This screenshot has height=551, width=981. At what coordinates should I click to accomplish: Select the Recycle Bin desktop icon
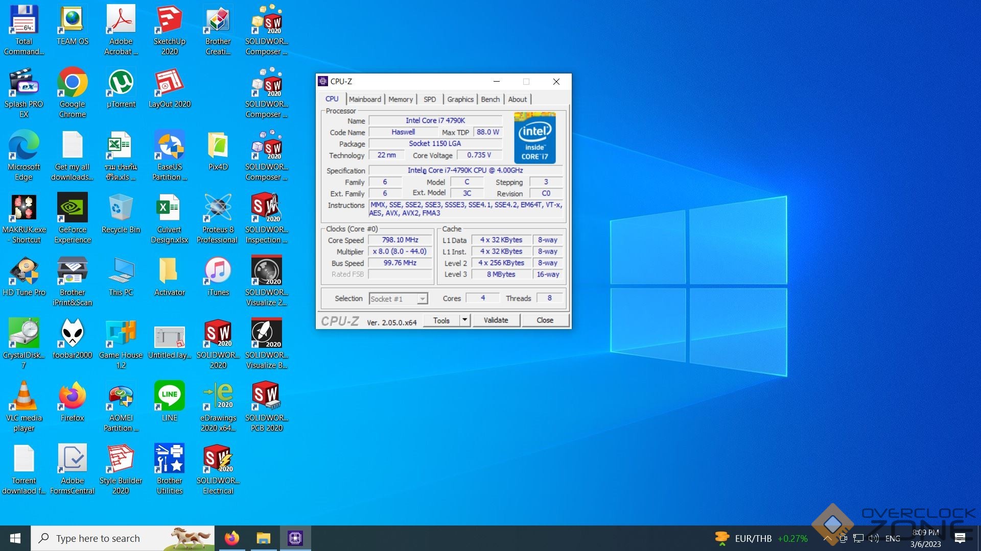coord(121,208)
